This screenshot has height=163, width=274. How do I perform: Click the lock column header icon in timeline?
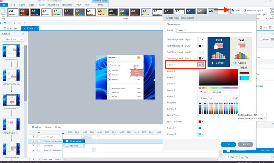click(39, 132)
